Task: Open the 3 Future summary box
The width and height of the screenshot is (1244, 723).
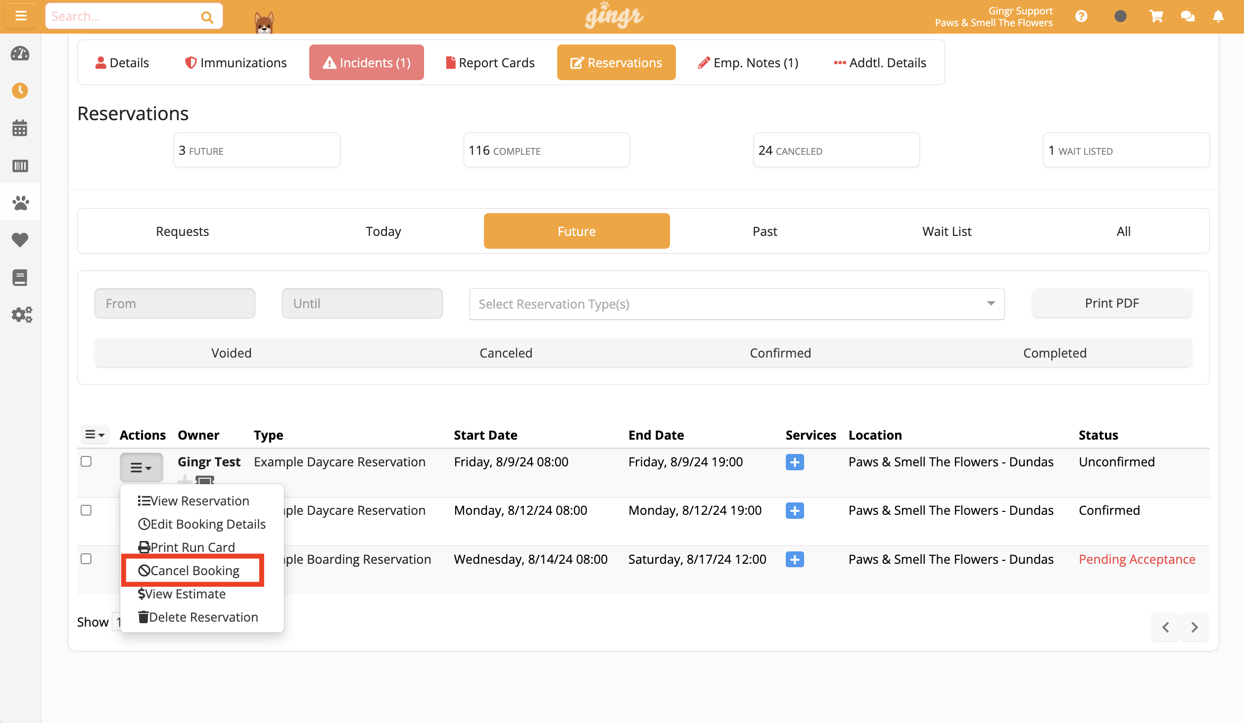Action: coord(257,150)
